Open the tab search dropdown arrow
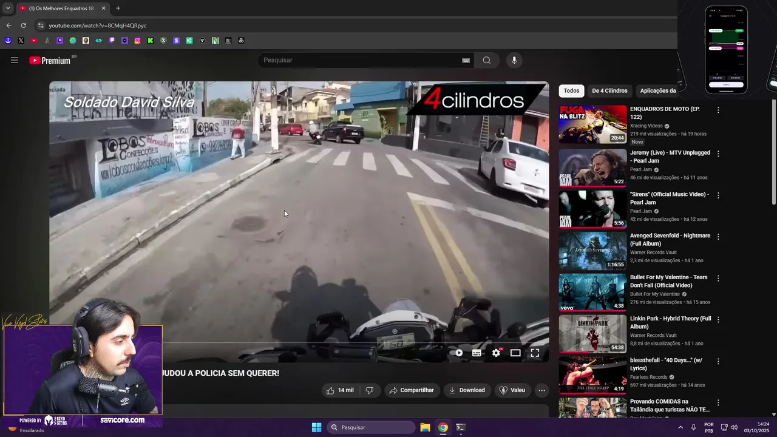 point(8,8)
